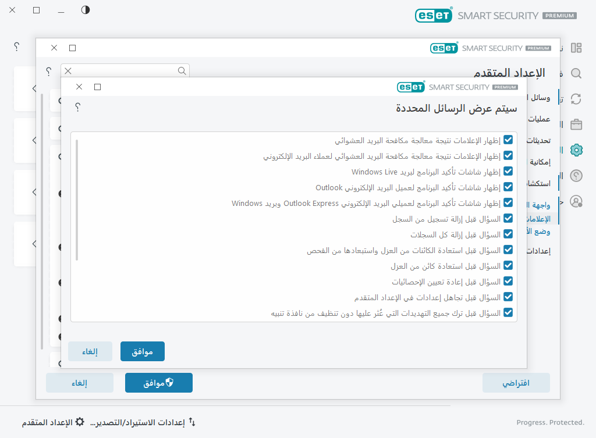Open Help and support question mark icon
The width and height of the screenshot is (596, 438).
pos(576,175)
